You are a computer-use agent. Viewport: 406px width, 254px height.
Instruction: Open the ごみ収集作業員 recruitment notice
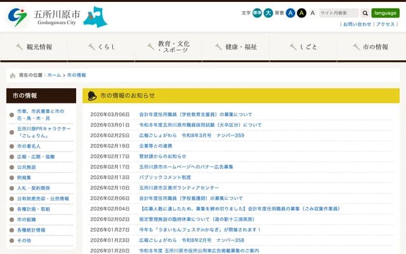click(240, 209)
